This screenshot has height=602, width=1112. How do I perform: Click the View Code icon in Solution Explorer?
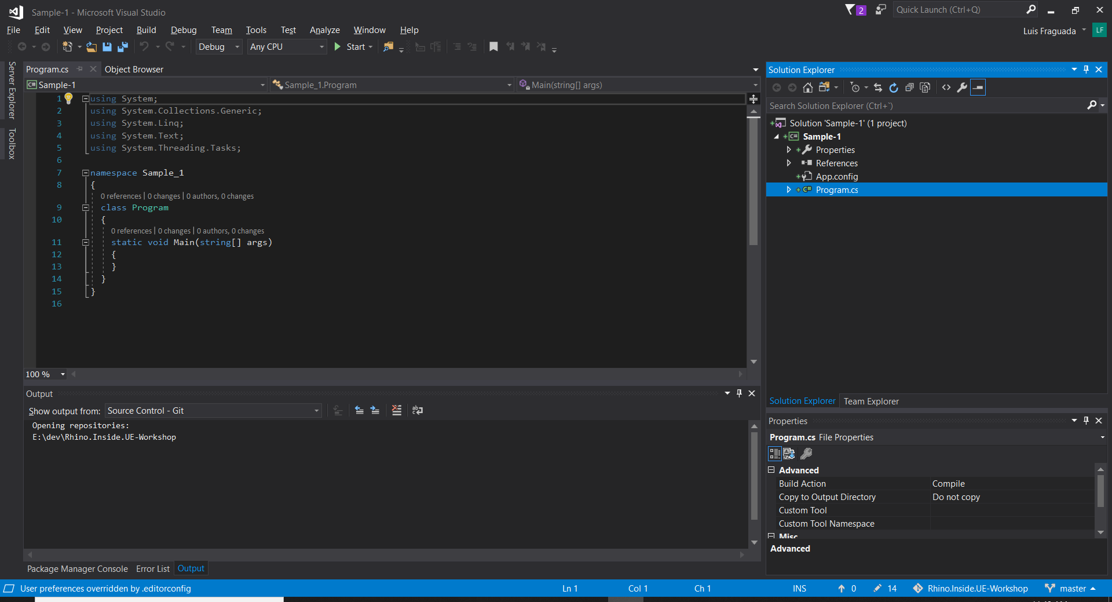pos(946,87)
